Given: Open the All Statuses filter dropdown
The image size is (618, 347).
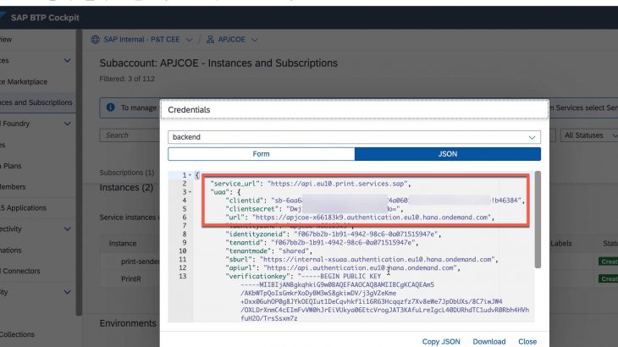Looking at the screenshot, I should point(589,135).
